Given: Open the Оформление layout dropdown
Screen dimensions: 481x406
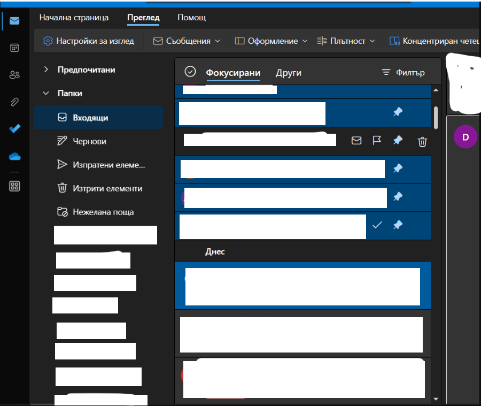Looking at the screenshot, I should 271,41.
